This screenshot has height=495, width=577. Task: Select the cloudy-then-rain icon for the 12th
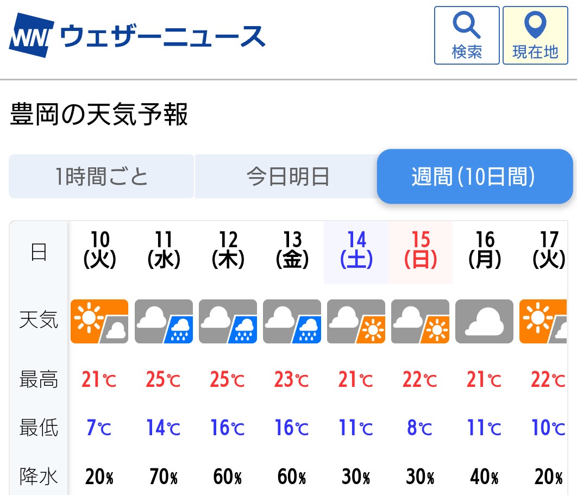(x=228, y=321)
